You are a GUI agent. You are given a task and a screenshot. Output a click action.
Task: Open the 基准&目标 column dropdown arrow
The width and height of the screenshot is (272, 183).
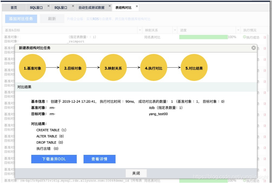140,30
